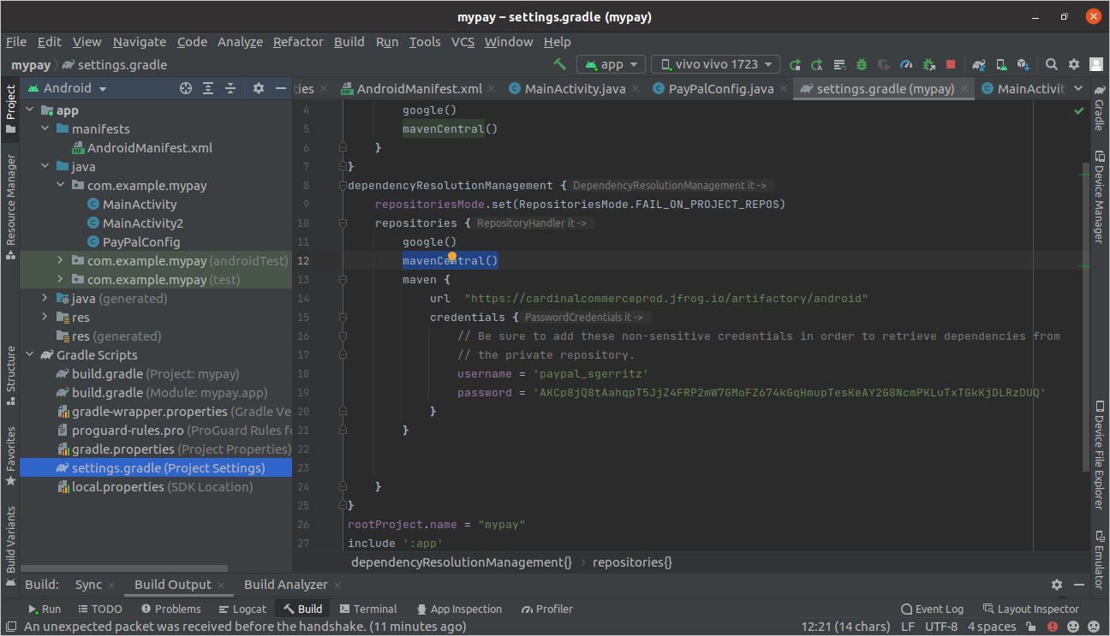
Task: Expand the res folder
Action: tap(45, 318)
